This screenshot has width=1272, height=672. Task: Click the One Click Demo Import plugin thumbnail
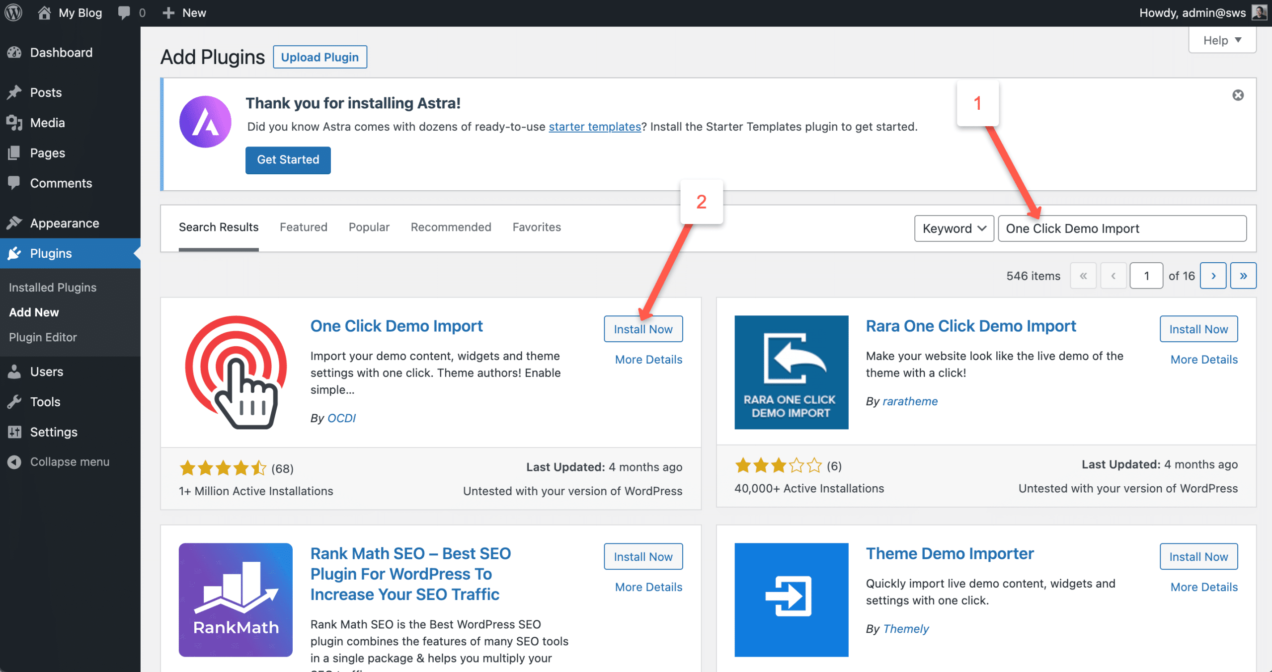pyautogui.click(x=236, y=372)
